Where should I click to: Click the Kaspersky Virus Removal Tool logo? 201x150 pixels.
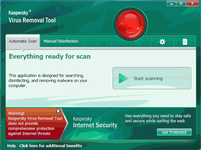click(32, 17)
